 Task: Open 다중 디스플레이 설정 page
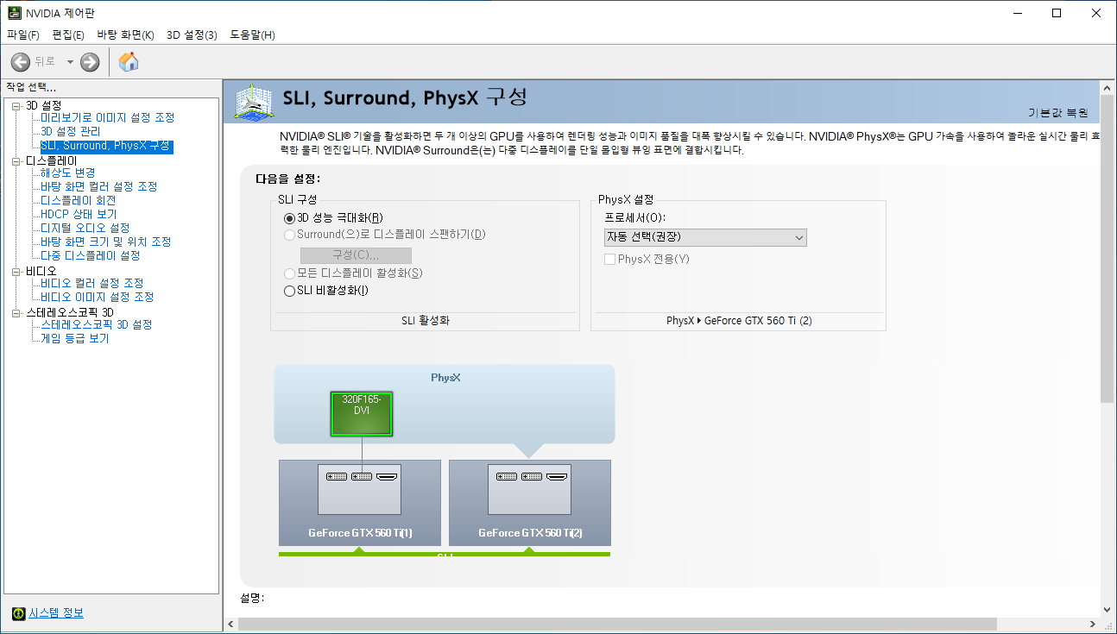(x=90, y=255)
